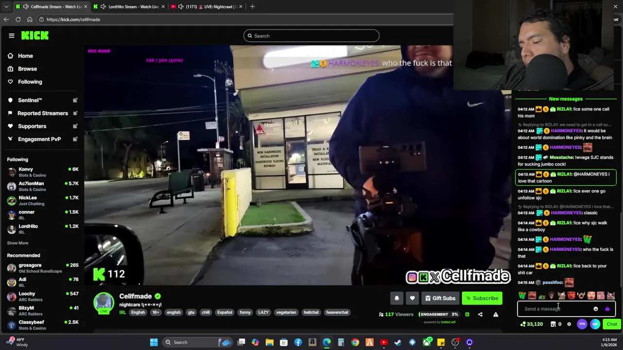Open chat settings gear icon

569,324
